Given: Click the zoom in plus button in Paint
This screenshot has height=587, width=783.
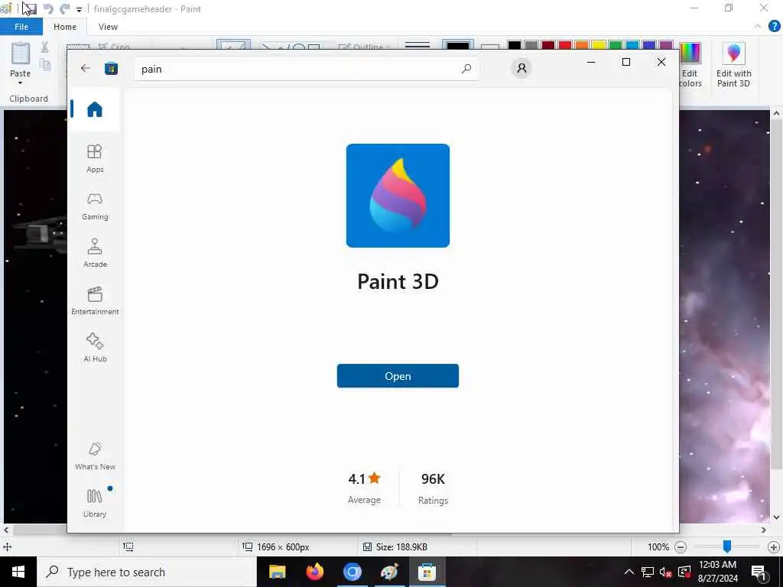Looking at the screenshot, I should pyautogui.click(x=774, y=547).
